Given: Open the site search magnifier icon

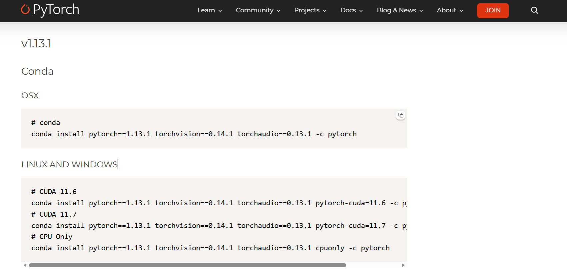Looking at the screenshot, I should 534,10.
